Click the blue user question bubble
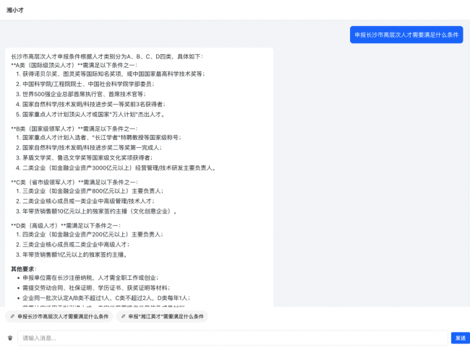This screenshot has height=347, width=470. pyautogui.click(x=406, y=35)
